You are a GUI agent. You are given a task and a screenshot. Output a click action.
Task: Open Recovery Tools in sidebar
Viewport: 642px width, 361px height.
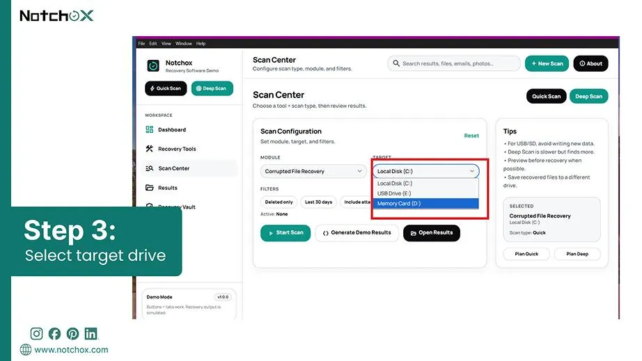[189, 149]
